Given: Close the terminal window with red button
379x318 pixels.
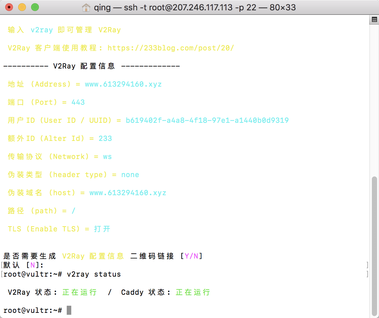Looking at the screenshot, I should (9, 7).
